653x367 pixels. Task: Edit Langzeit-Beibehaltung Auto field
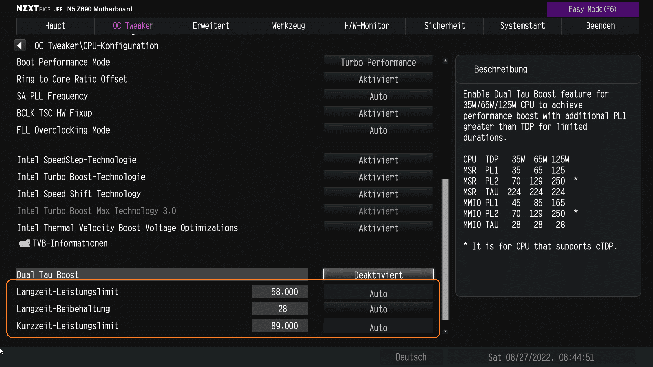[378, 309]
